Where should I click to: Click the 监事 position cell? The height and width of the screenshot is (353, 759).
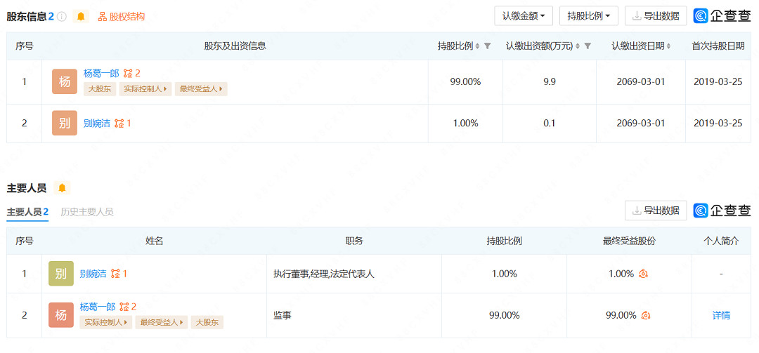(353, 315)
